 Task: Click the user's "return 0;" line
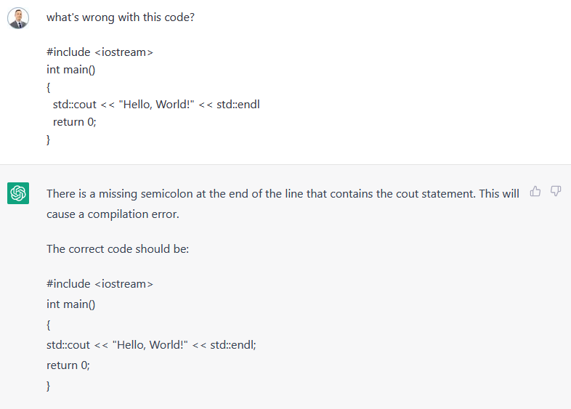(75, 122)
